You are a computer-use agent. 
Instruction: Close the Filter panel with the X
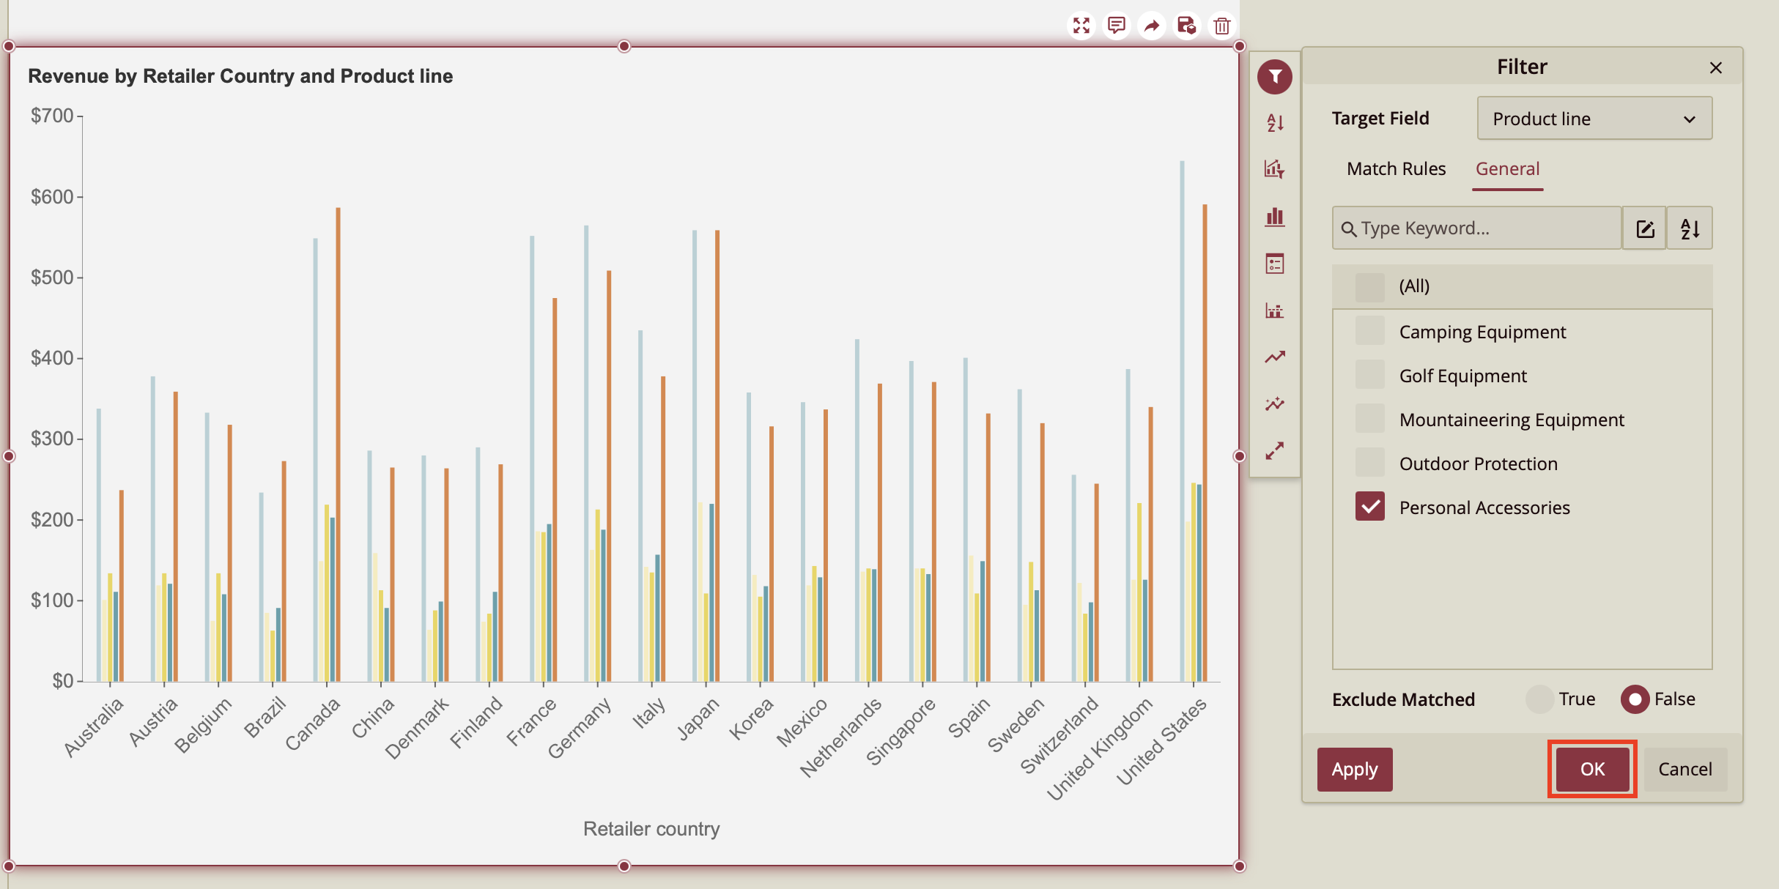[1715, 67]
